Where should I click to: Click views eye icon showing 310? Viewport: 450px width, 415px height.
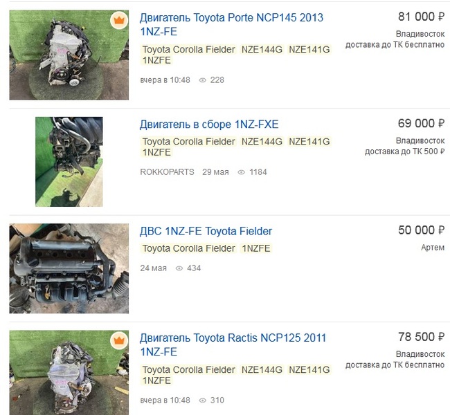click(x=203, y=400)
